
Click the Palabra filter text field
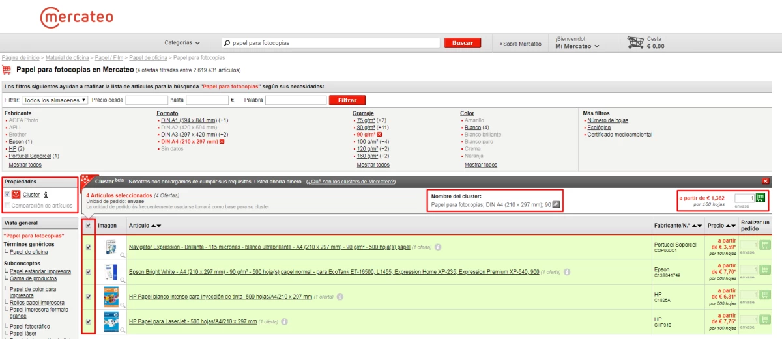[x=295, y=100]
